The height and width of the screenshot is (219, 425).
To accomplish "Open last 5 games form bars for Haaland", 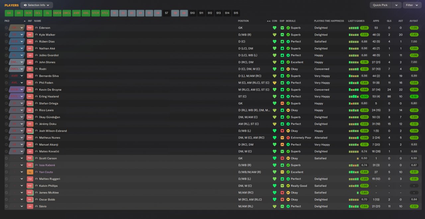I will (354, 96).
